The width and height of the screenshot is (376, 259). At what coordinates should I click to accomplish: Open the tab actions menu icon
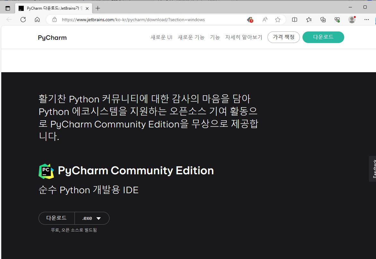pyautogui.click(x=8, y=8)
